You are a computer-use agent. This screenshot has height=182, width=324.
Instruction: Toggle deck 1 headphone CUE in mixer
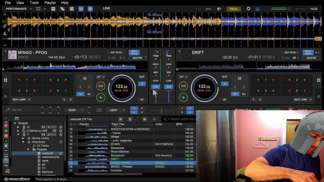[156, 87]
